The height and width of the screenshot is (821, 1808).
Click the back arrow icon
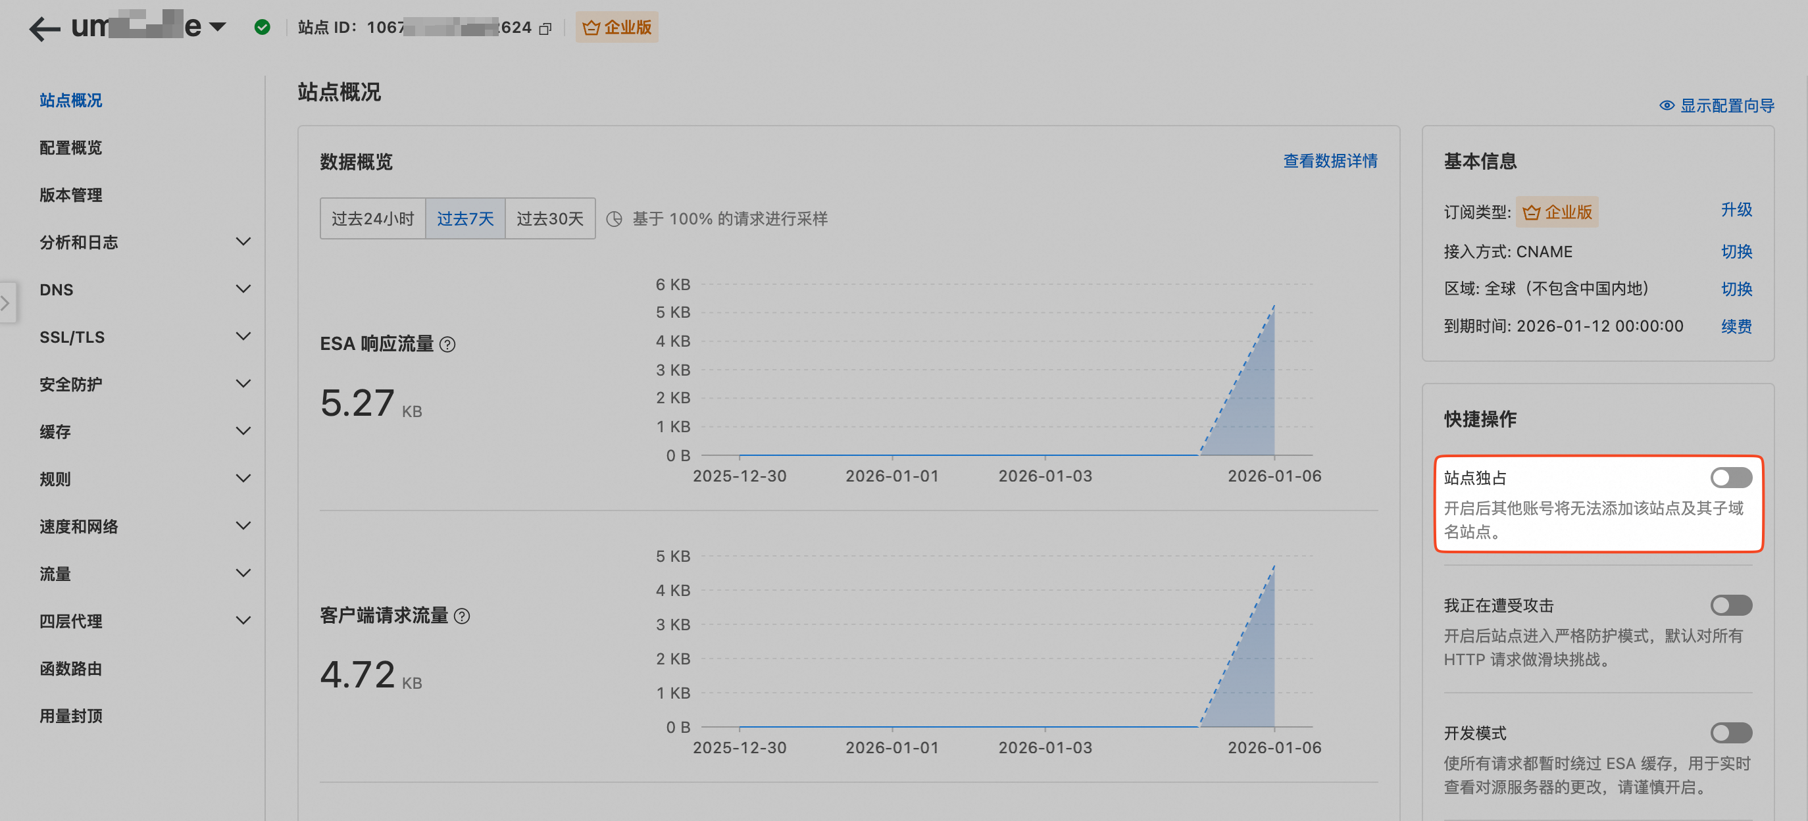click(44, 28)
